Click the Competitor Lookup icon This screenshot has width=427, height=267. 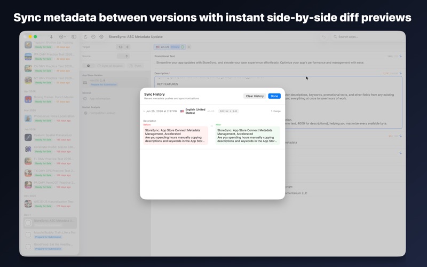(x=85, y=113)
